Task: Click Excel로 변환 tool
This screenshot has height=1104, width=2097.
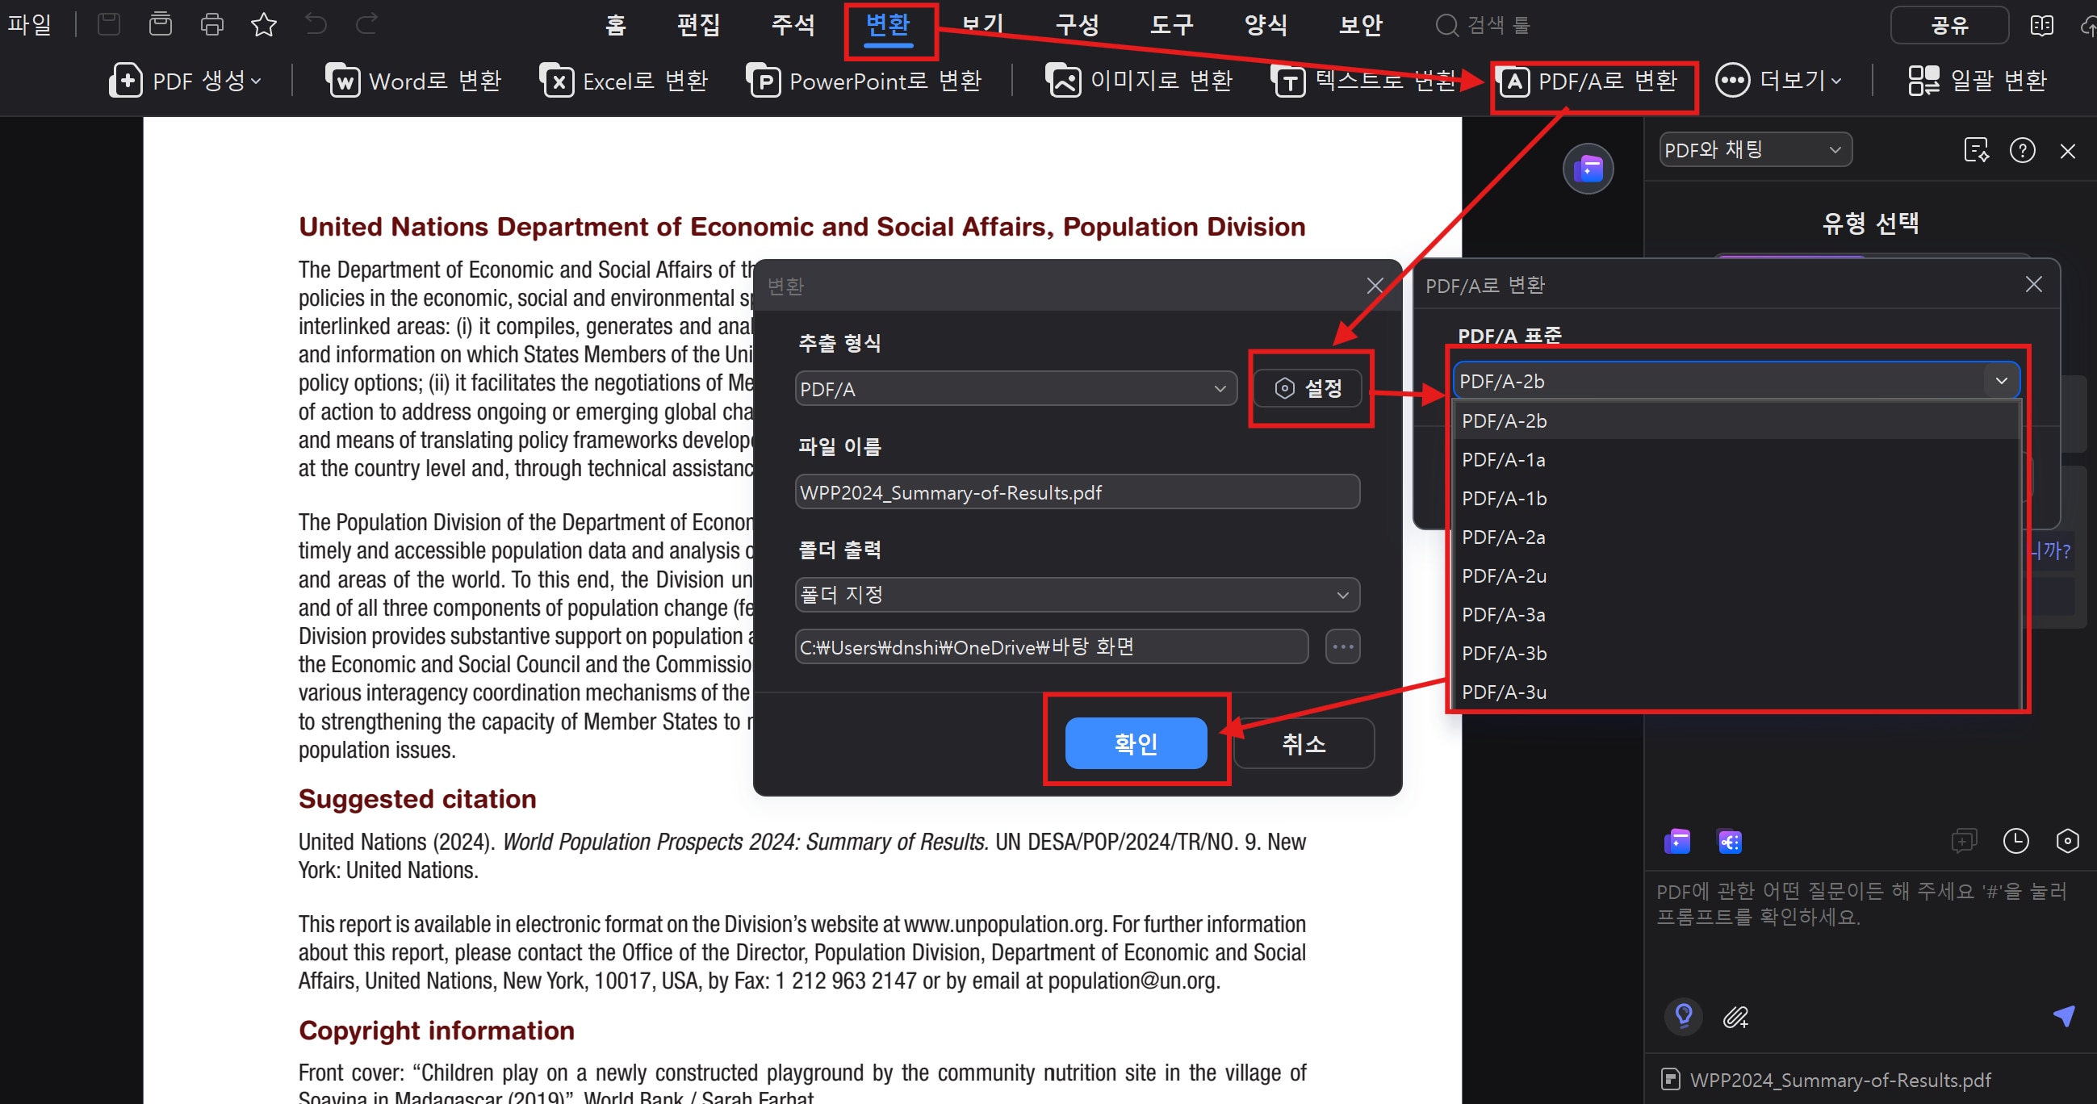Action: (624, 81)
